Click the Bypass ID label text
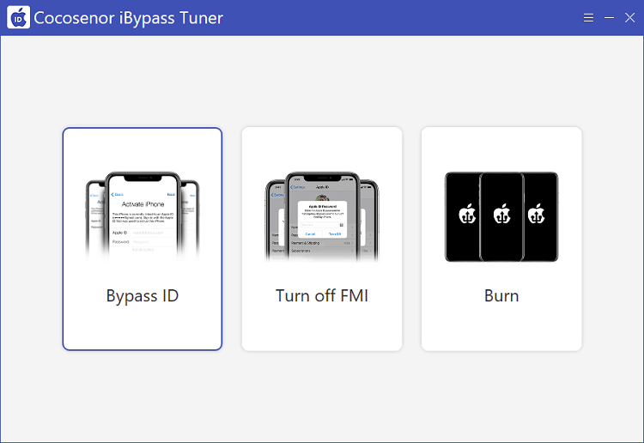Image resolution: width=644 pixels, height=443 pixels. (143, 296)
